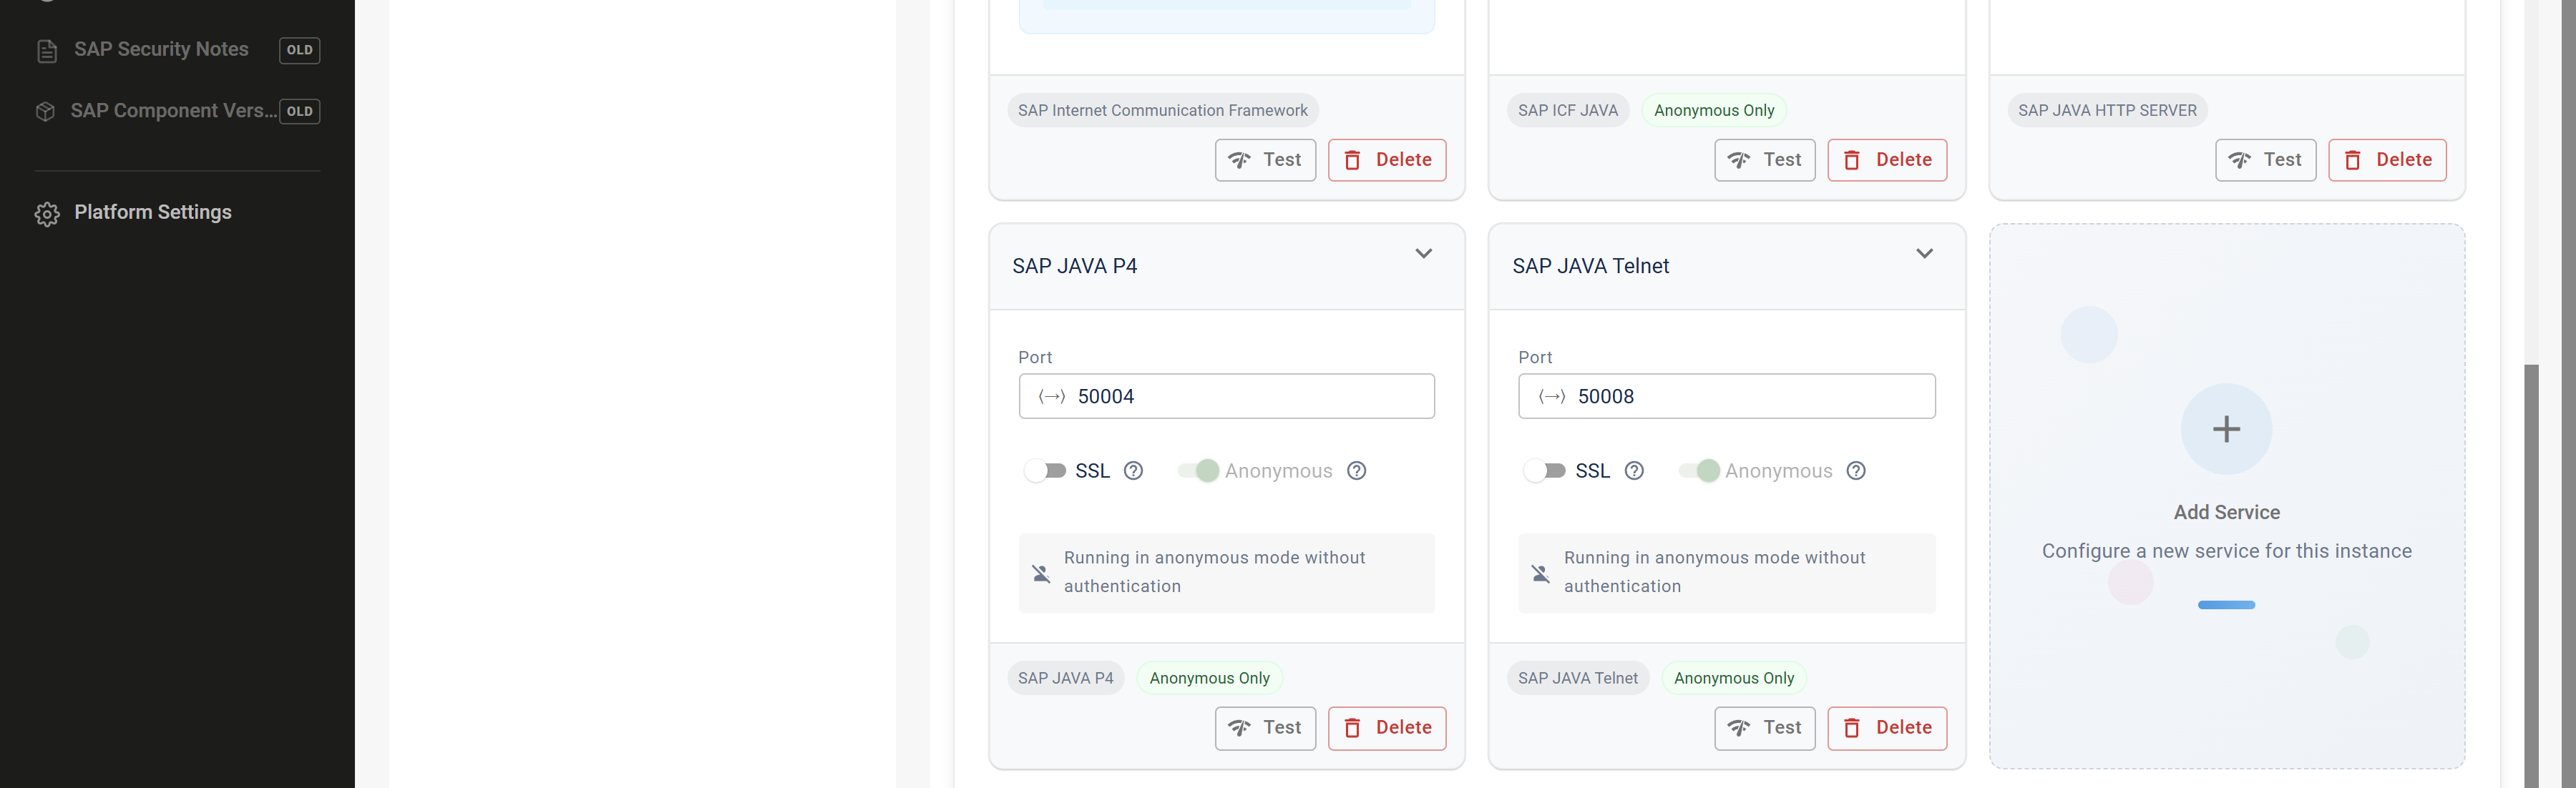Collapse the SAP JAVA Telnet card chevron

(x=1924, y=254)
